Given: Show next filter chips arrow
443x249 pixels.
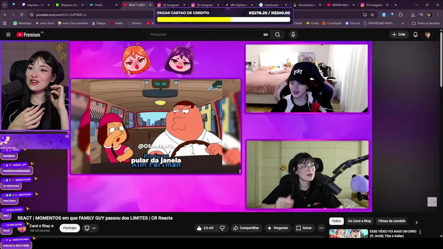Looking at the screenshot, I should [416, 222].
